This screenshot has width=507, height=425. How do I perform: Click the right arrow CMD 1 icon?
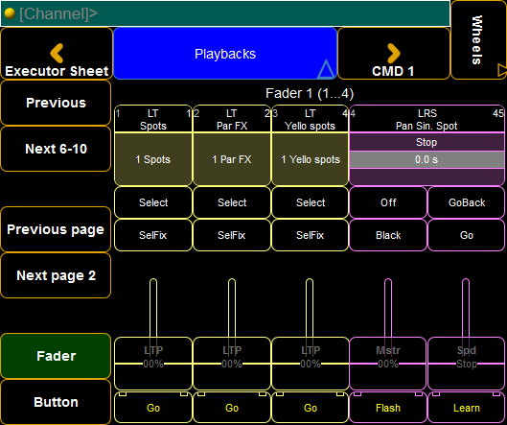[x=394, y=53]
